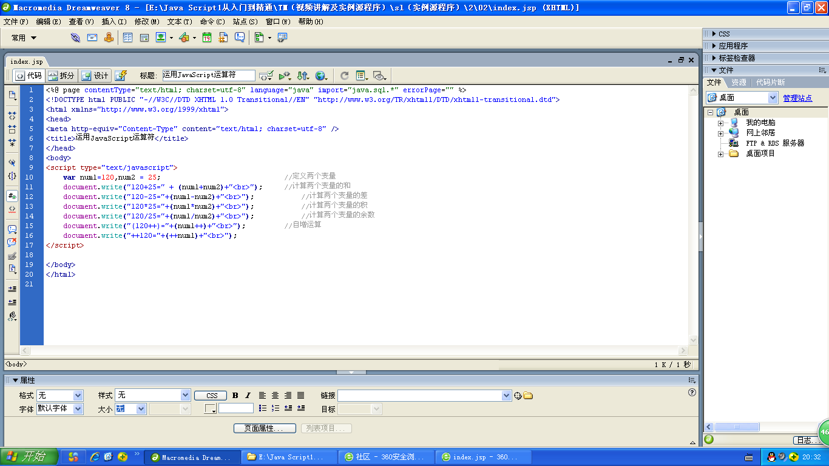Preview in browser globe icon
The image size is (829, 466).
coord(321,76)
